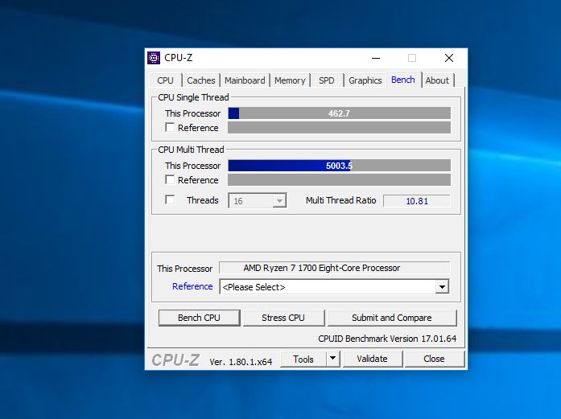561x419 pixels.
Task: Click the Single Thread score bar 462.7
Action: point(339,113)
